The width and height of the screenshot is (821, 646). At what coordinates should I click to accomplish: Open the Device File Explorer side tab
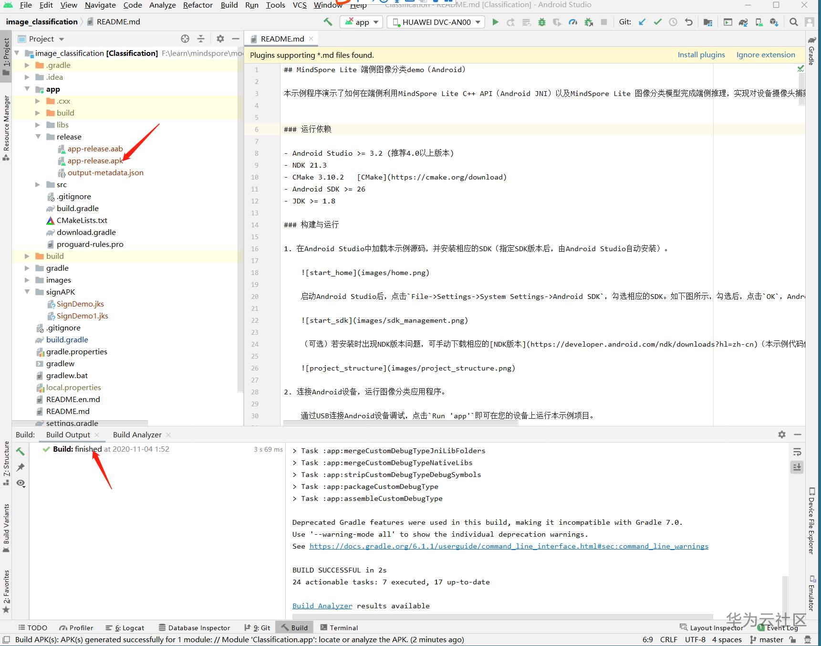click(x=812, y=521)
